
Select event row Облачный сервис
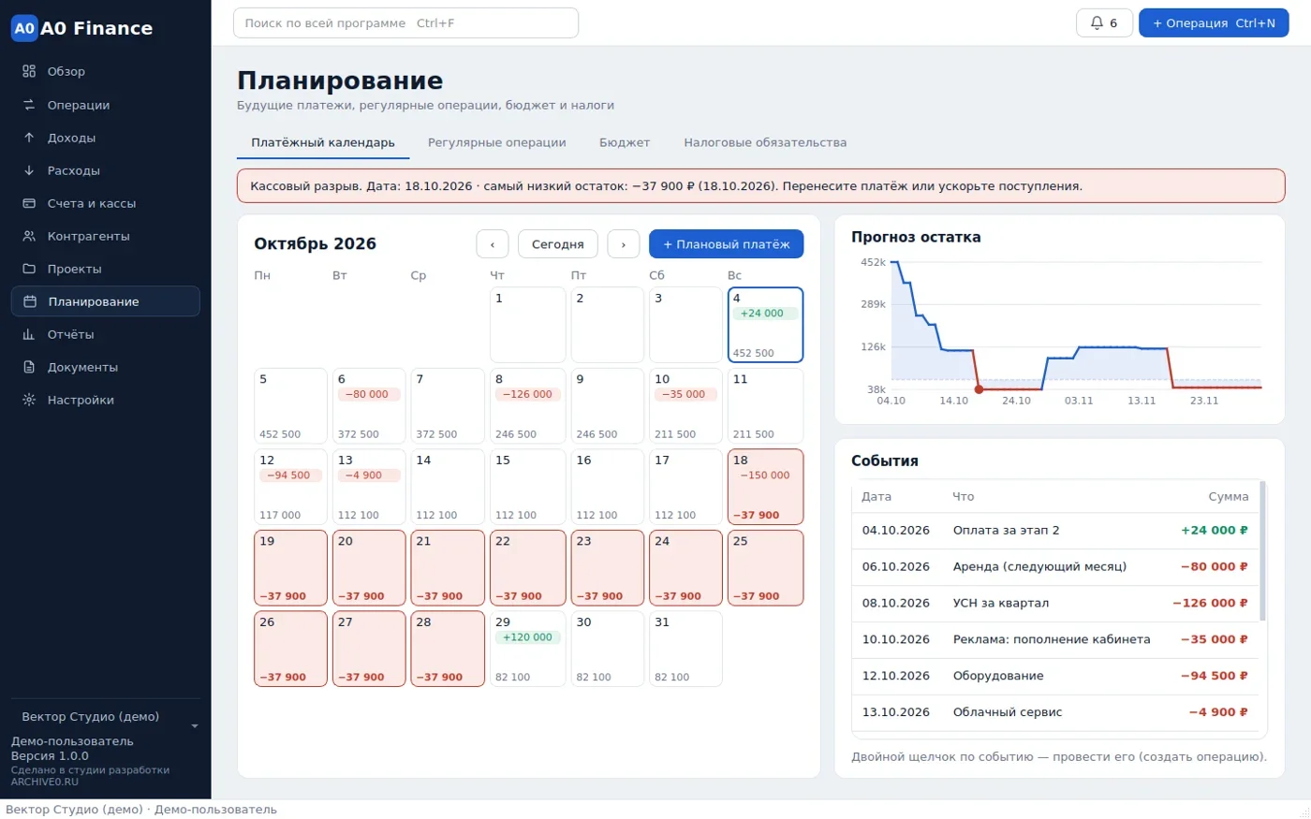tap(1055, 712)
